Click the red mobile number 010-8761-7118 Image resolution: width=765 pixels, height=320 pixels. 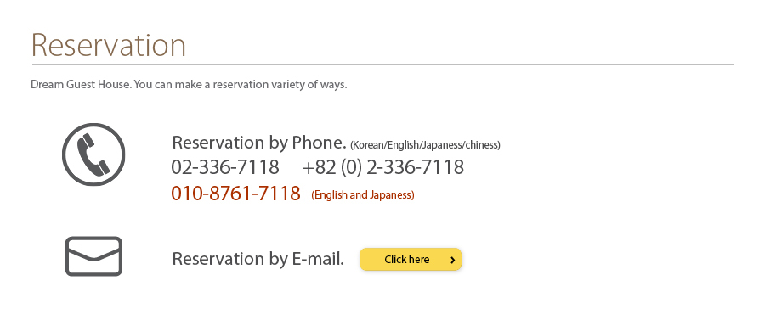(x=235, y=194)
